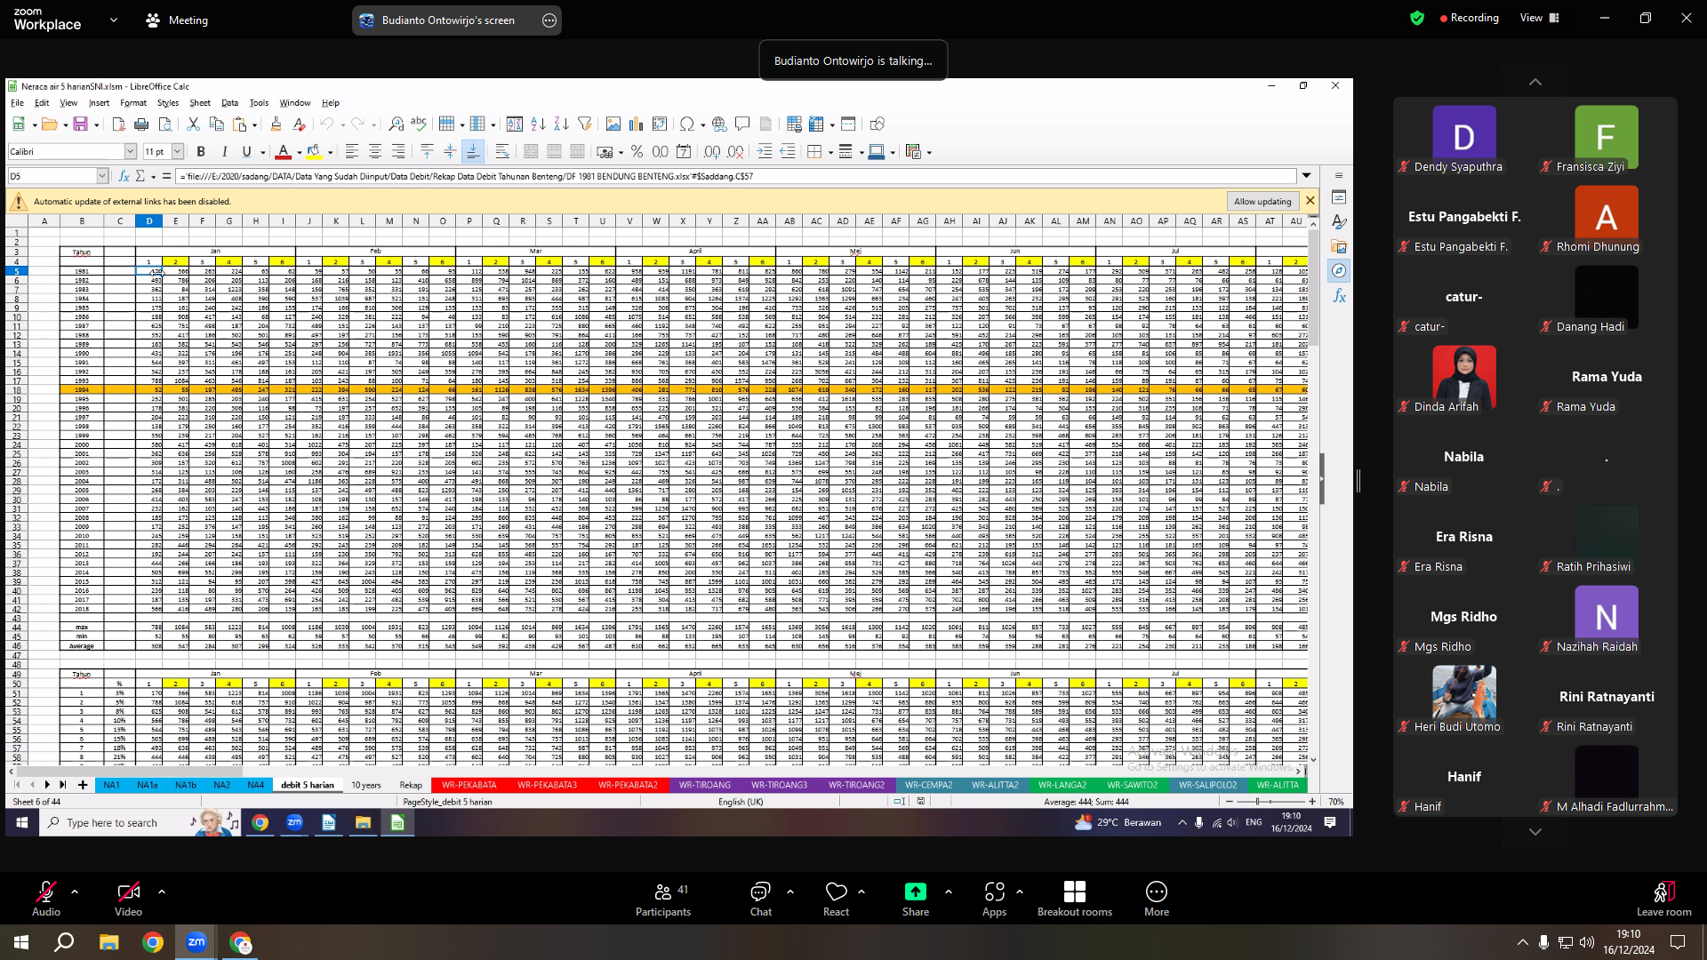Click the Cut scissors icon

click(193, 124)
